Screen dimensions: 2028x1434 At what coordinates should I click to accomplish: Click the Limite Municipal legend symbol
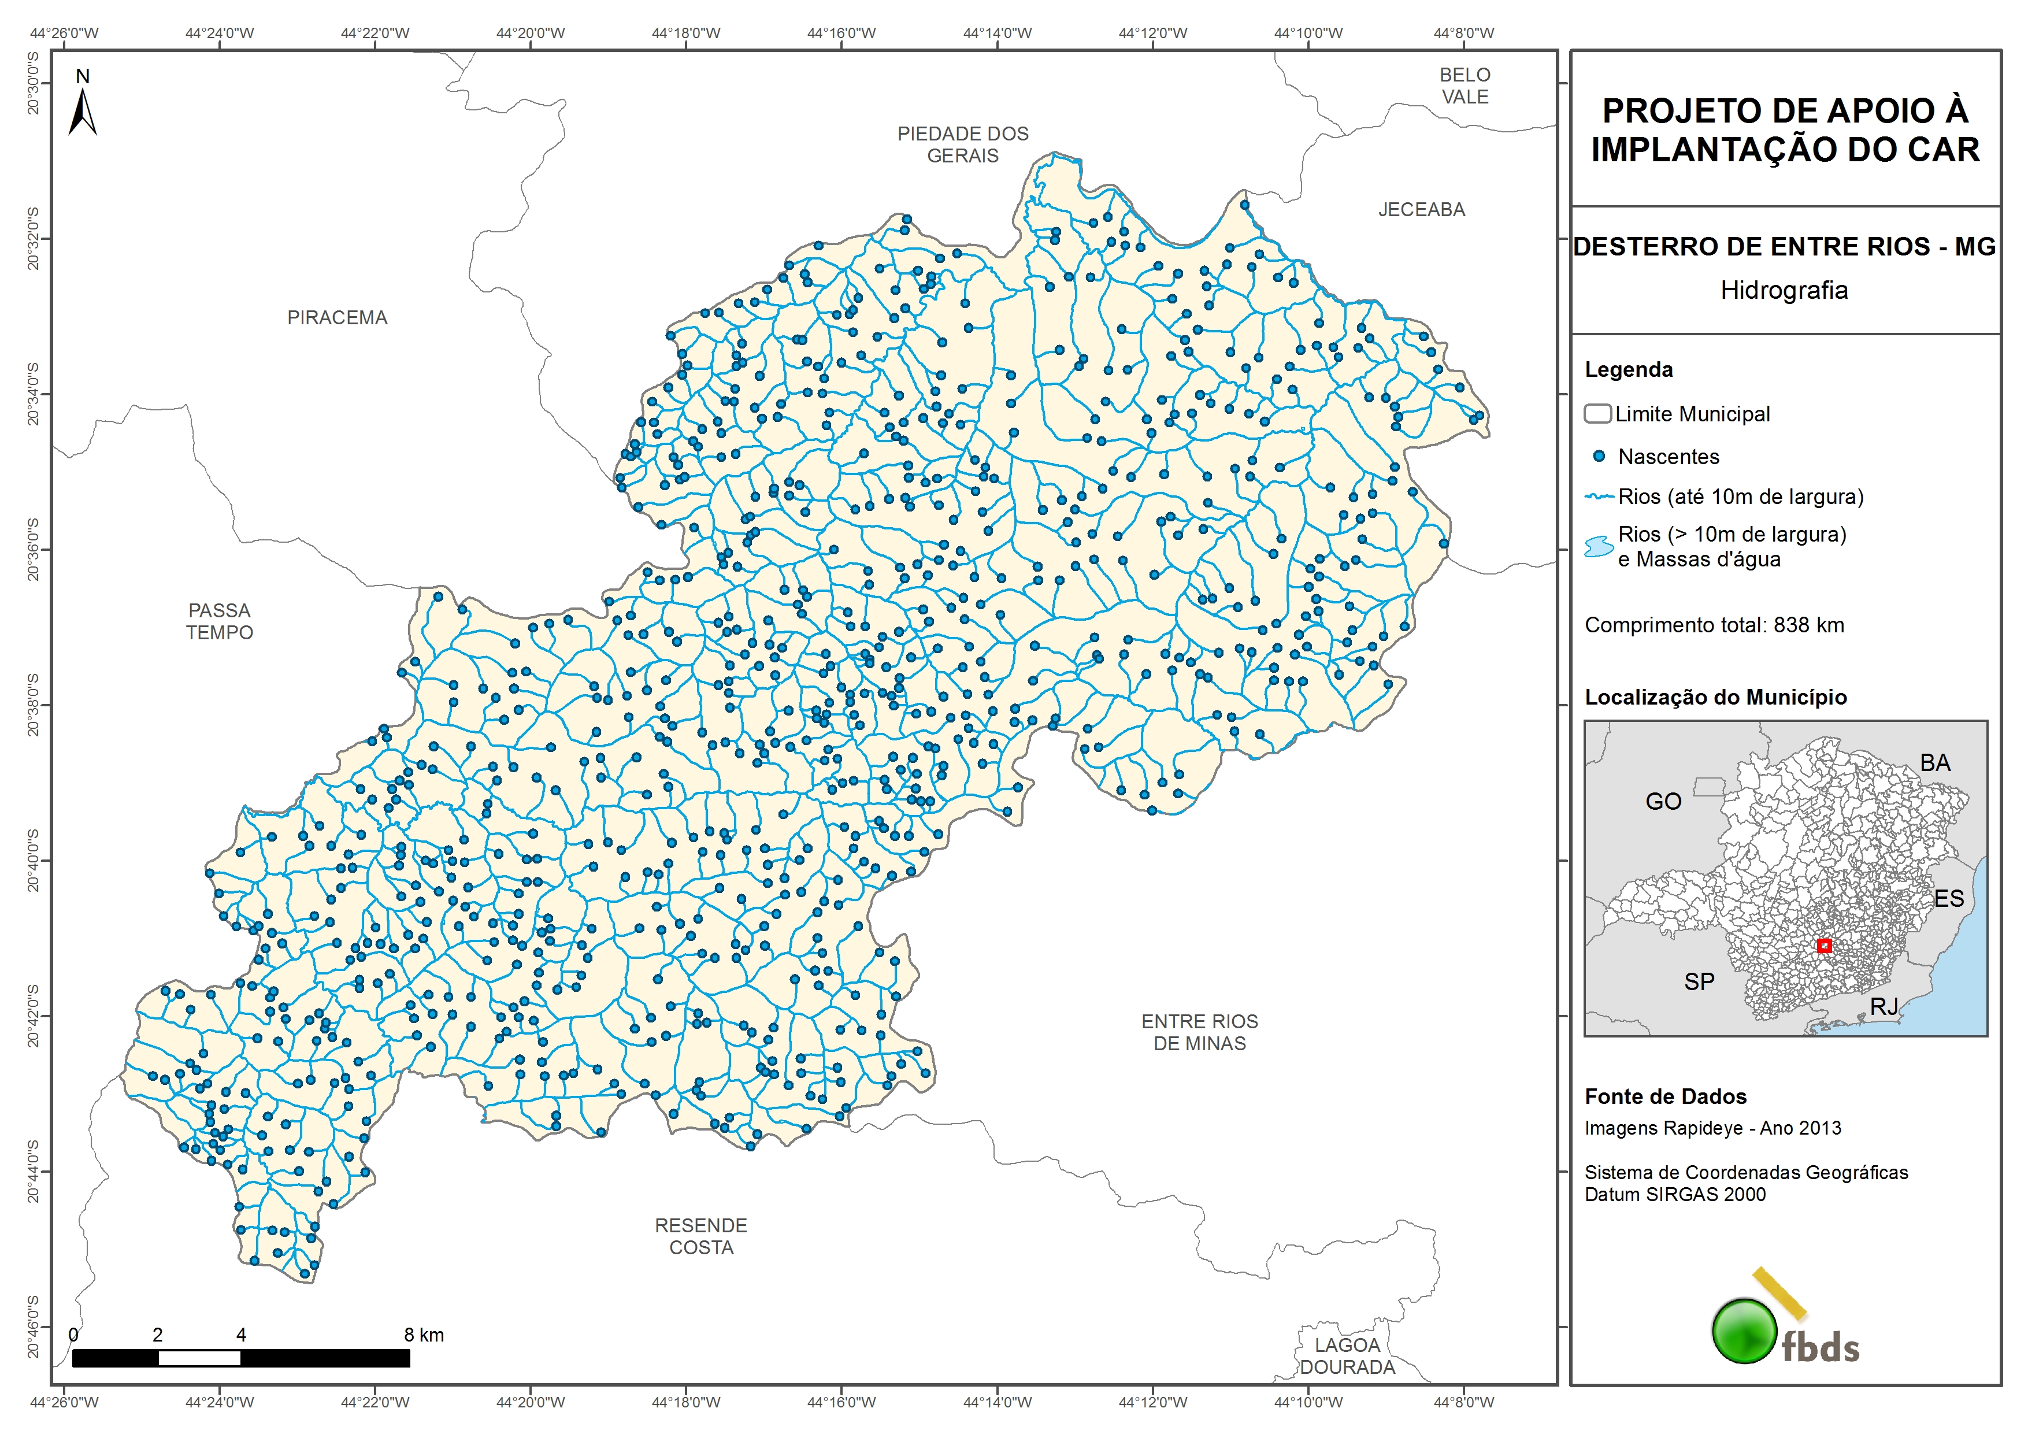click(x=1597, y=413)
